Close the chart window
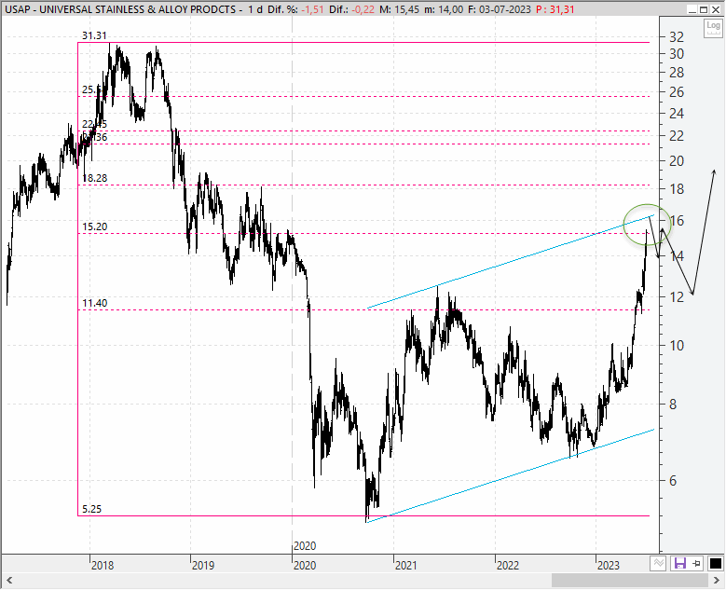This screenshot has height=590, width=726. 716,9
